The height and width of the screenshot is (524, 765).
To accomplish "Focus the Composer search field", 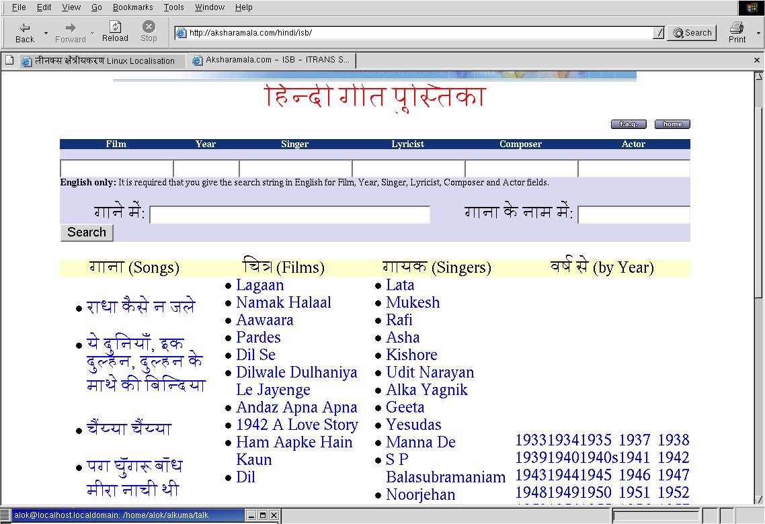I will (x=521, y=168).
